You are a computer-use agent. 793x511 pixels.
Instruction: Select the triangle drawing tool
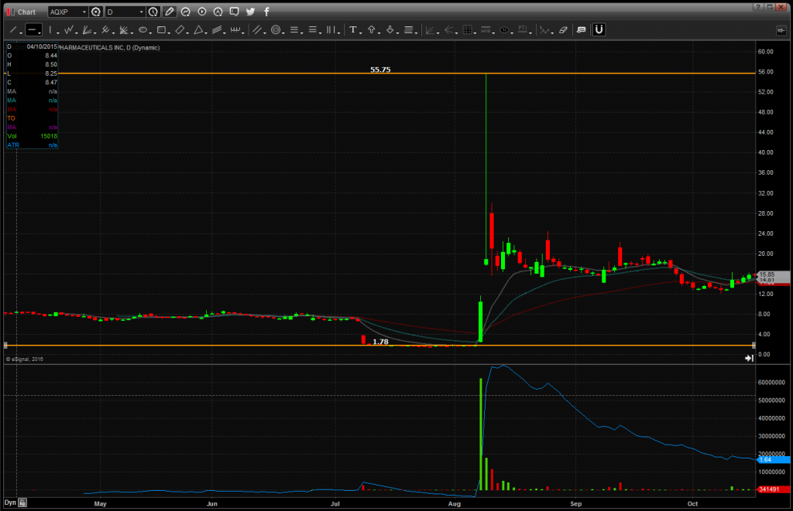(198, 30)
